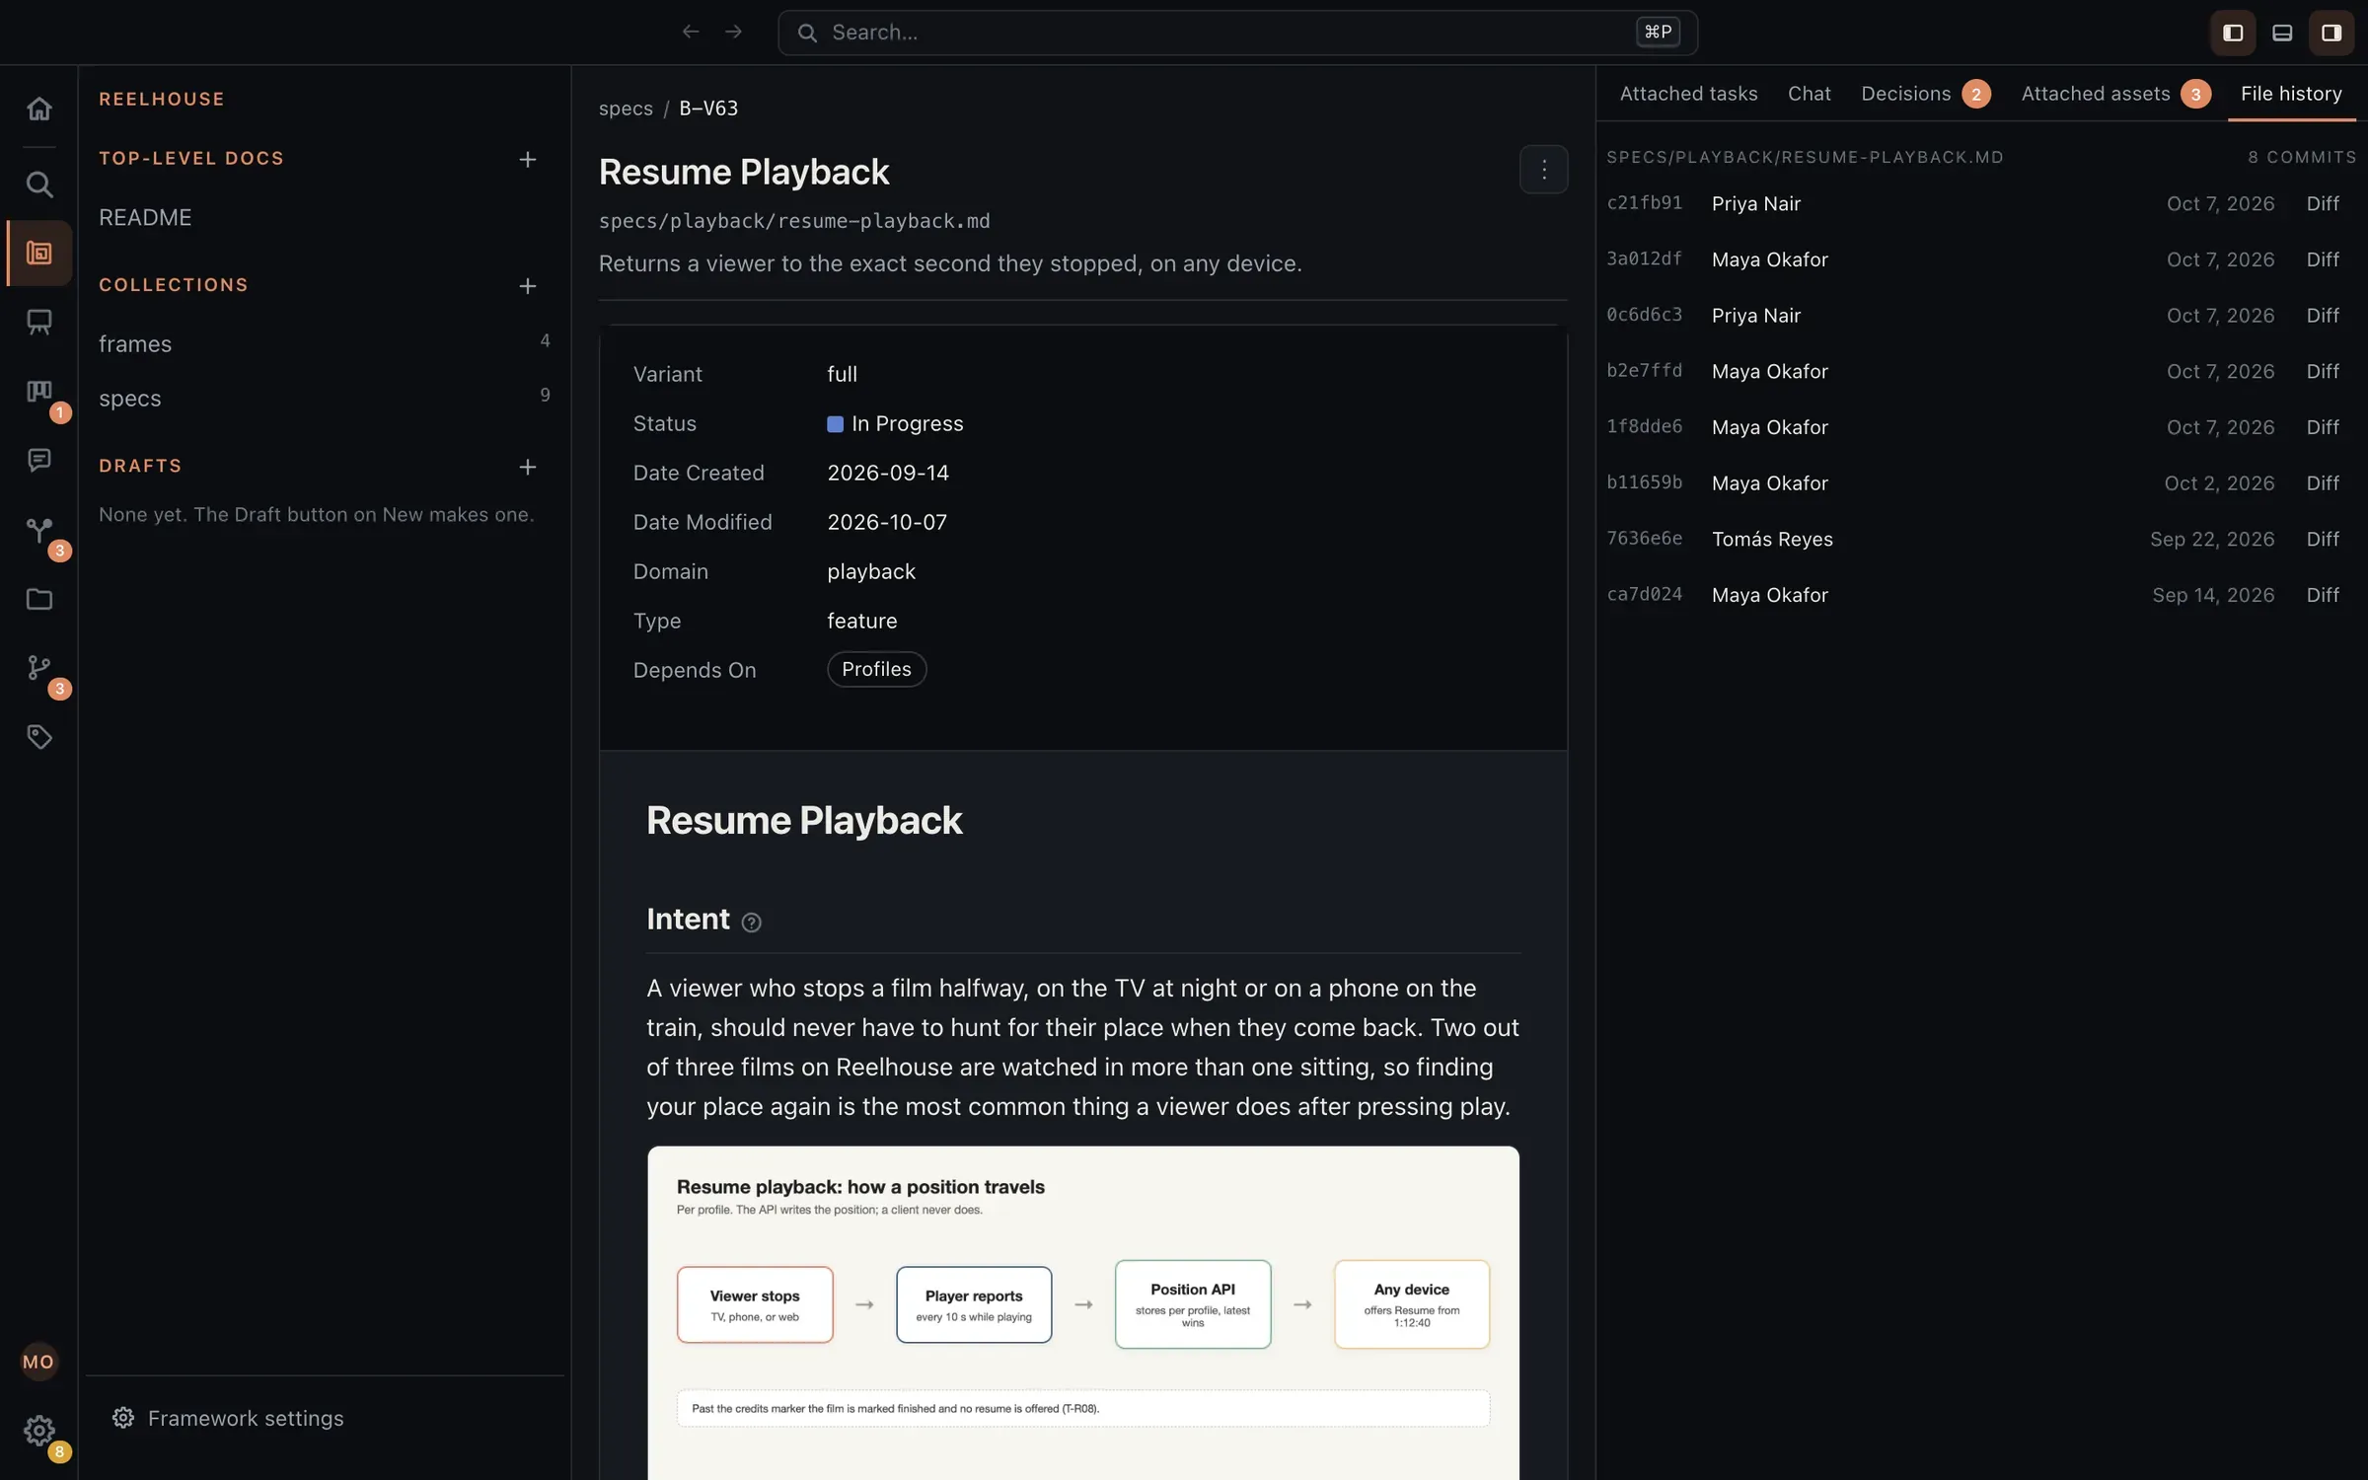View Diff for commit 7636e6e
The image size is (2368, 1480).
2323,539
